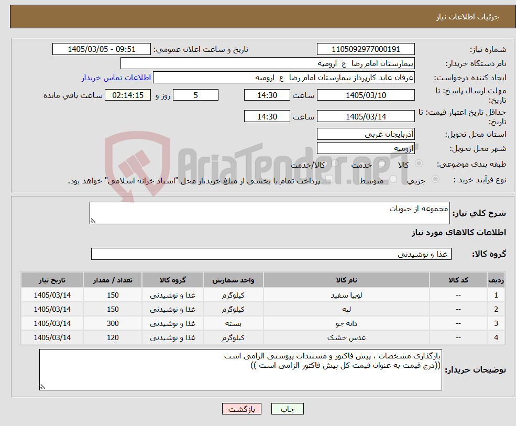Click the reply deadline time 14:30 field
Screen dimensions: 516x426
267,95
